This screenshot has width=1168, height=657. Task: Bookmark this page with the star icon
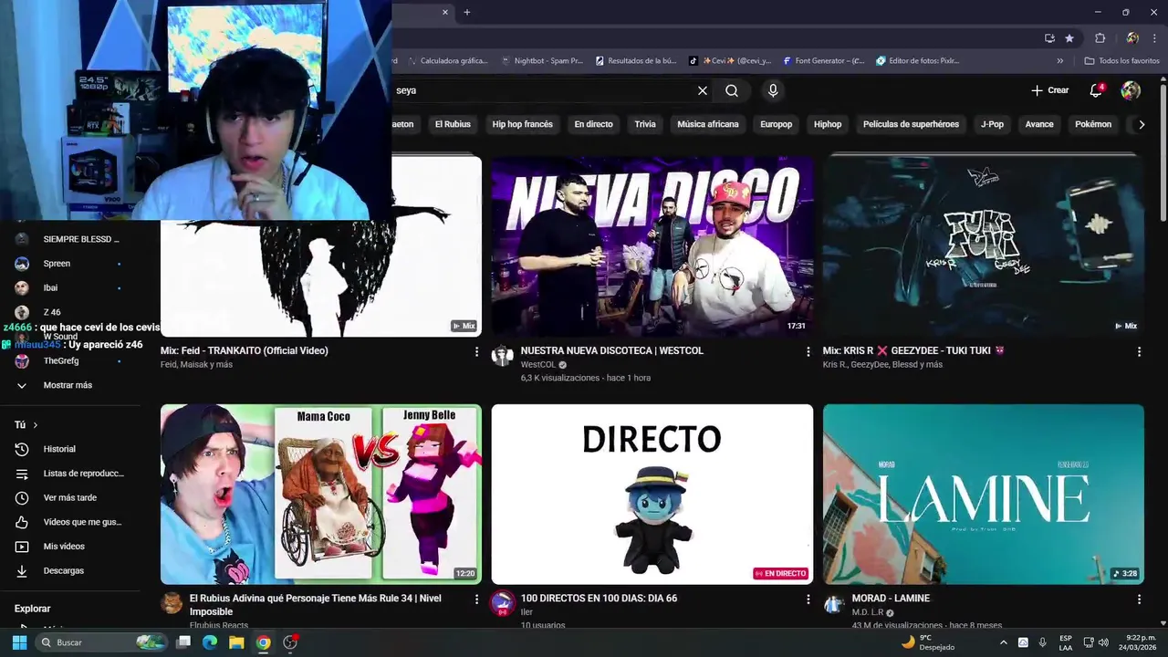coord(1069,38)
